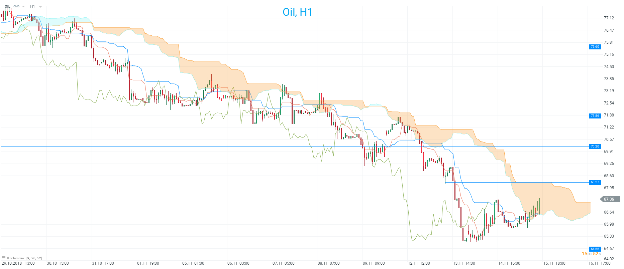Click the 13.11 14:00 time axis label

464,263
